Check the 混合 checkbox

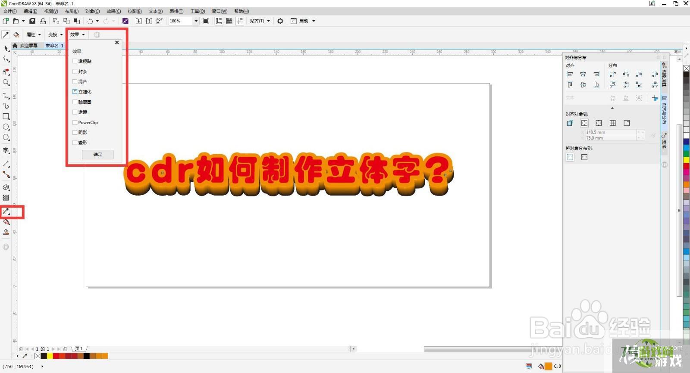click(x=75, y=81)
